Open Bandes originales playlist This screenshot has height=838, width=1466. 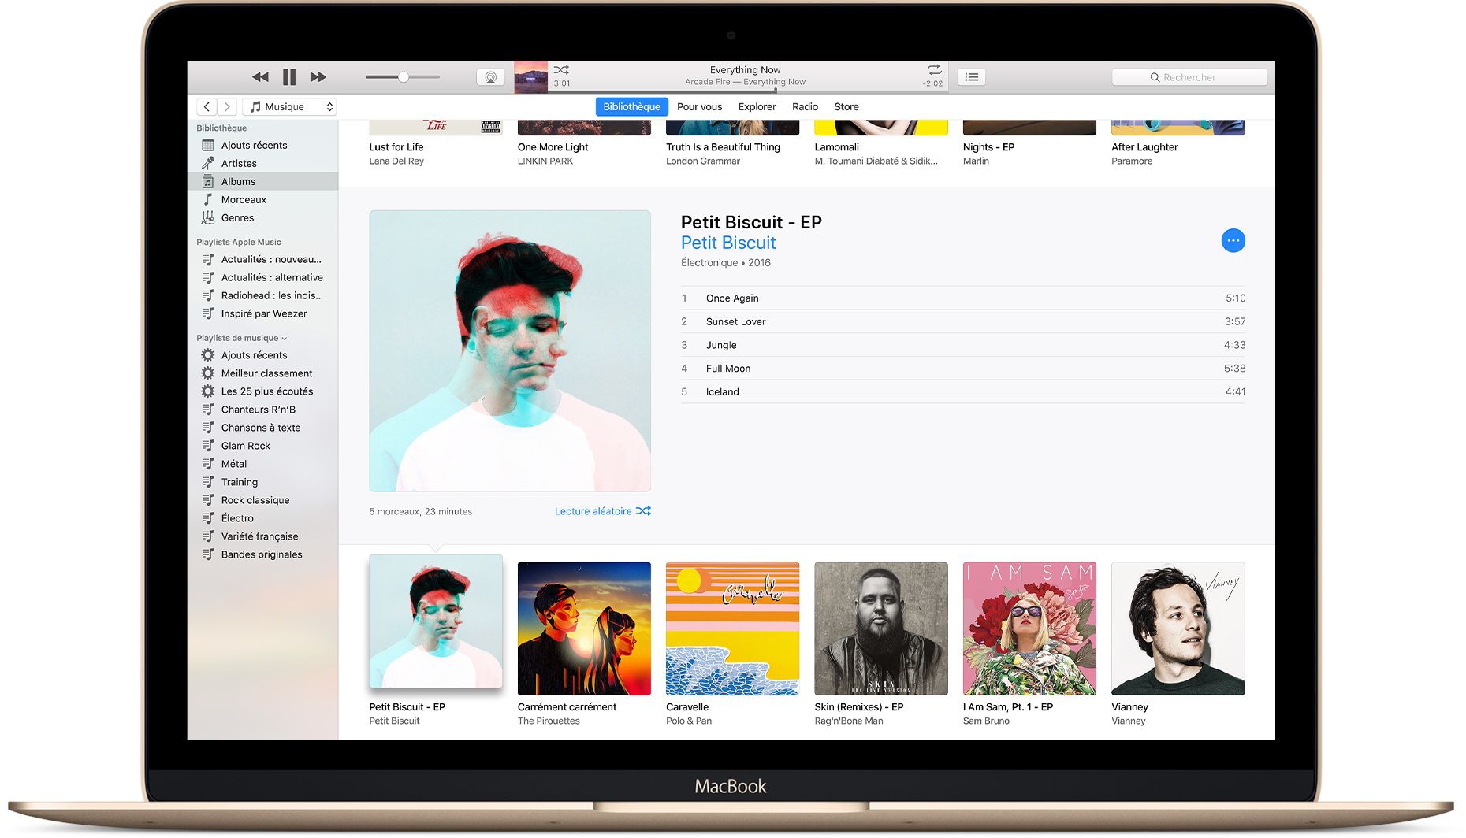[262, 554]
